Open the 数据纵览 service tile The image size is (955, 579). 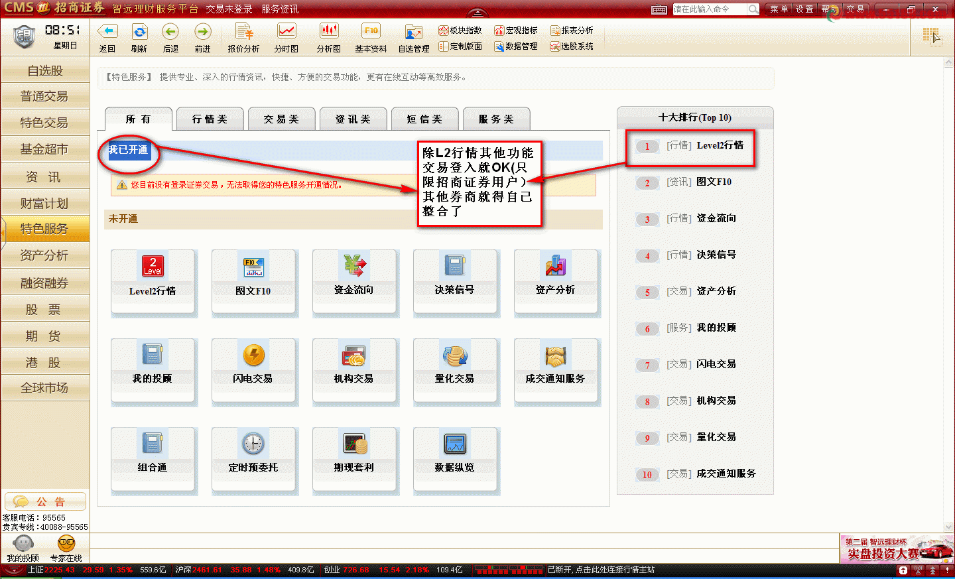(455, 459)
